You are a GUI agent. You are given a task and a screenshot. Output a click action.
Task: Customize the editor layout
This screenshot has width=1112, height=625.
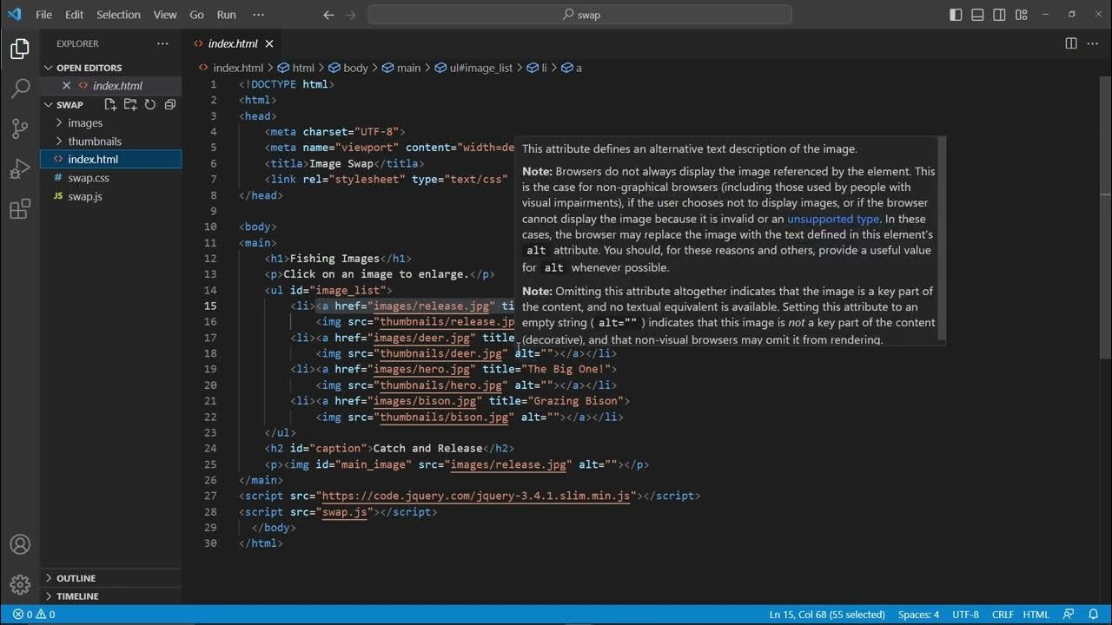coord(1022,15)
